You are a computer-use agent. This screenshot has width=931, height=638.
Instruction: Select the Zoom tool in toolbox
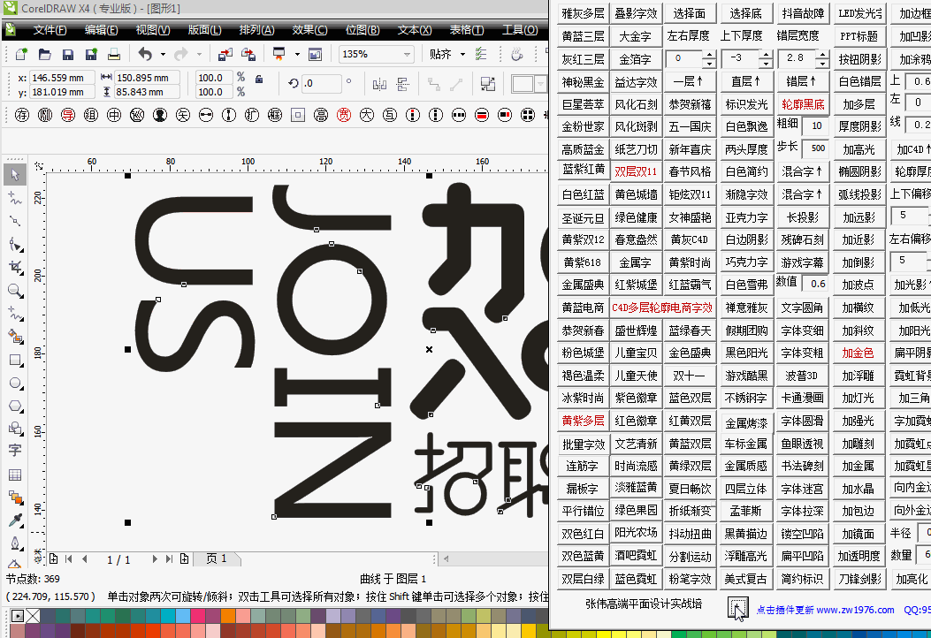click(15, 290)
